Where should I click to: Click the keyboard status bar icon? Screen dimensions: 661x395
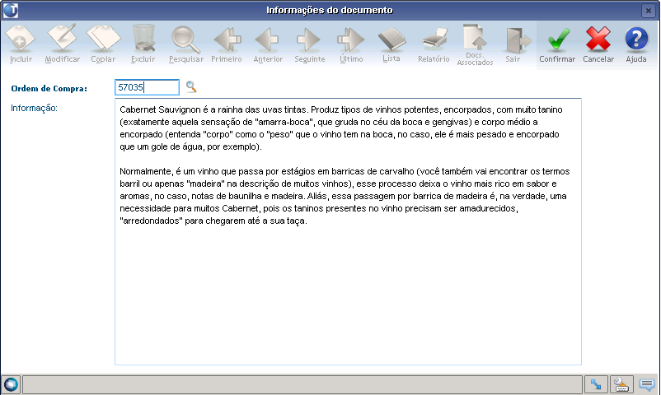coord(621,384)
